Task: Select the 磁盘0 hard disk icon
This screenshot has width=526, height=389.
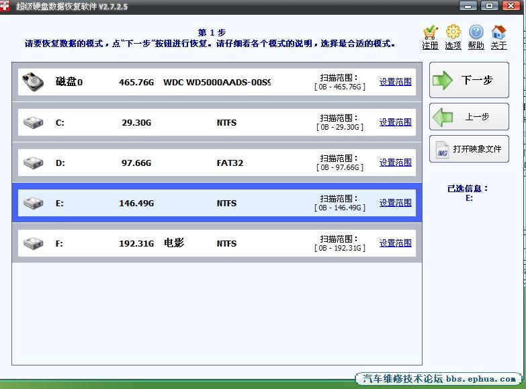Action: point(32,81)
